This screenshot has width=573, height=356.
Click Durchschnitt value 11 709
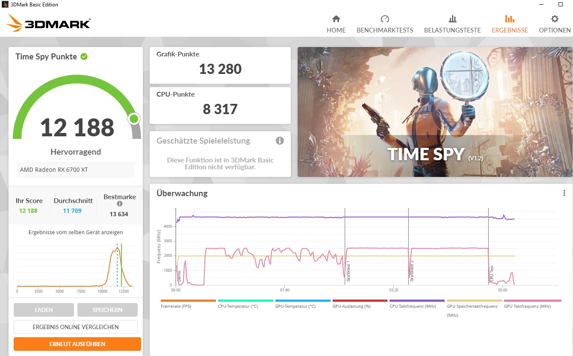(72, 211)
